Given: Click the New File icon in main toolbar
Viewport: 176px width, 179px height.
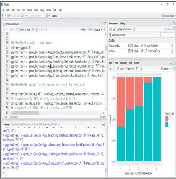Looking at the screenshot, I should [3, 16].
